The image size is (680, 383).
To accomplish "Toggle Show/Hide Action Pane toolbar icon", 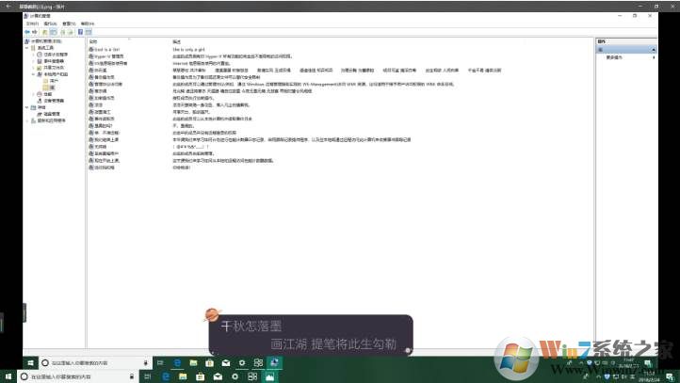I will [x=89, y=32].
